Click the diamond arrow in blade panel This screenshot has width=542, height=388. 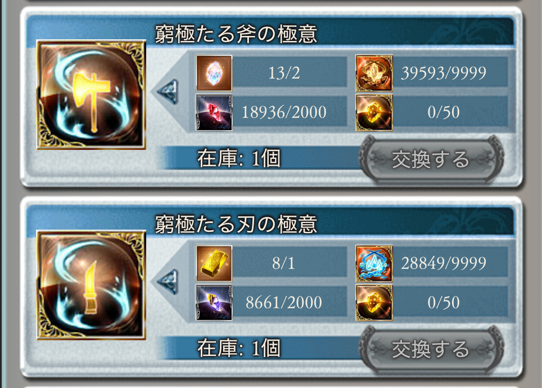click(x=168, y=282)
